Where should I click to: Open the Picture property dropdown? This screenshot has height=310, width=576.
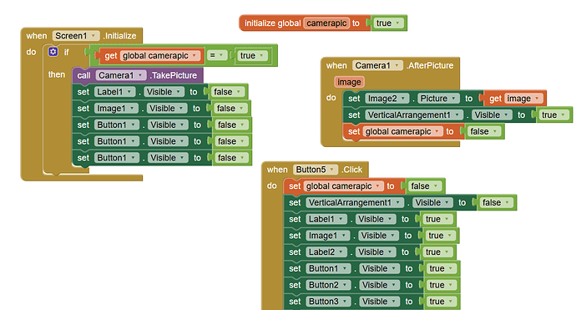tap(438, 99)
